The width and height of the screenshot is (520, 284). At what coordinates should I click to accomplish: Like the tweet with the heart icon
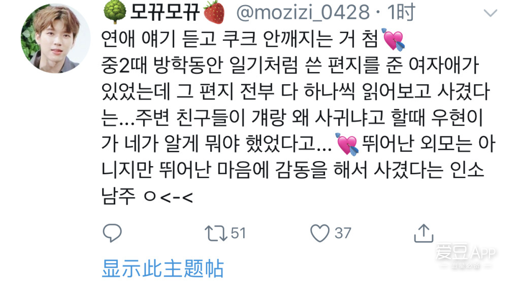point(320,233)
